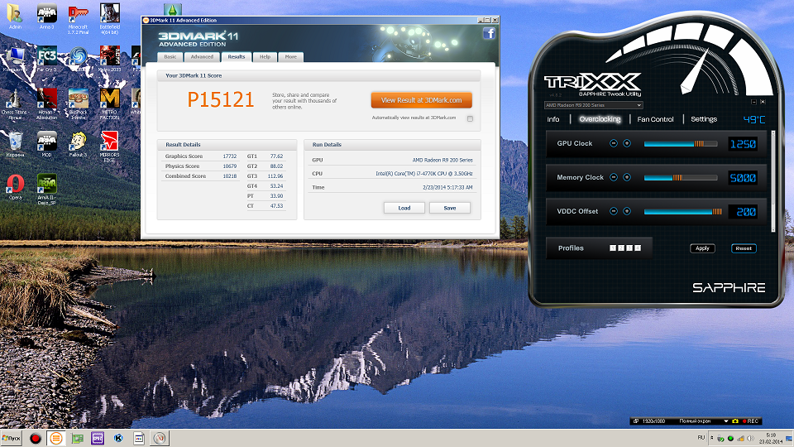Switch to the Info tab in TRIXX
794x447 pixels.
(x=553, y=119)
